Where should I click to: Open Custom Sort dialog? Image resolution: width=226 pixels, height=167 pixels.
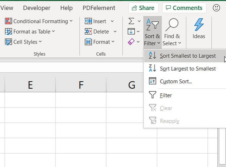176,81
